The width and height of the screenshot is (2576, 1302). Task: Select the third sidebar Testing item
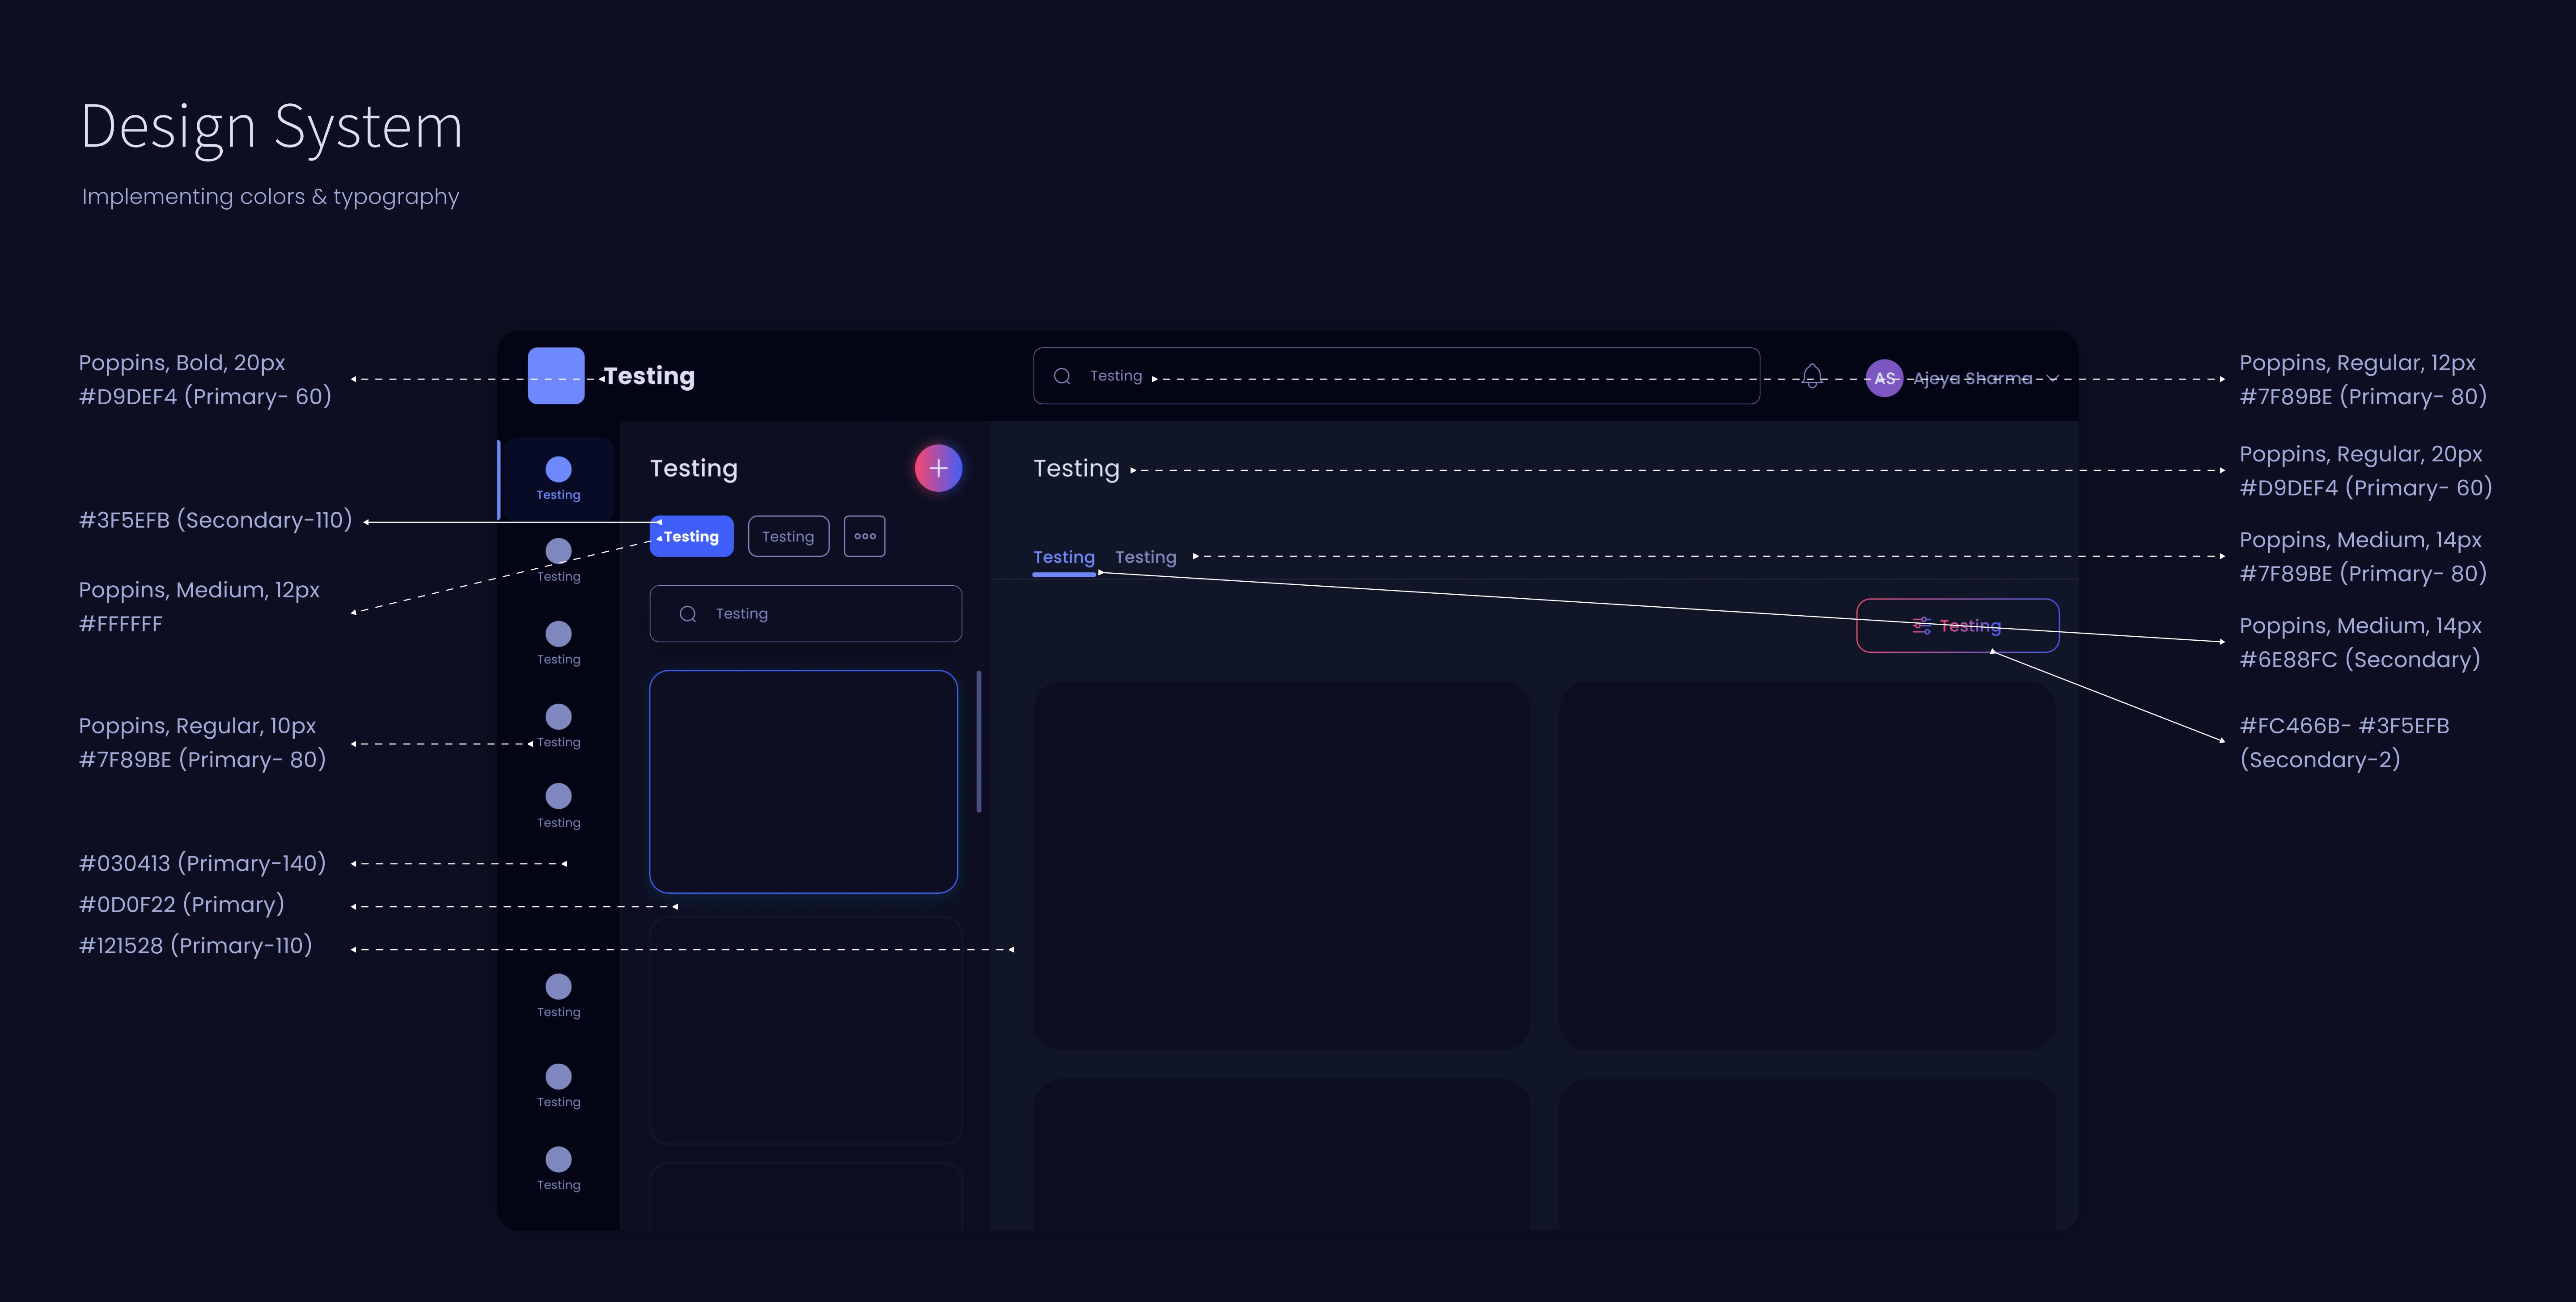[558, 644]
